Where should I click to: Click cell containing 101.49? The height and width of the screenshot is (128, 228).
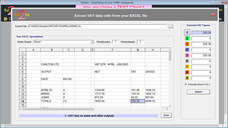pos(138,90)
